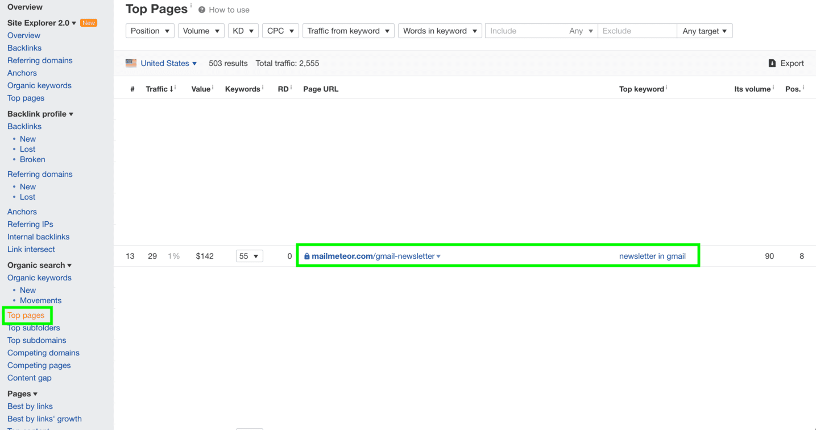Open the Position filter dropdown
Viewport: 816px width, 430px height.
point(150,31)
